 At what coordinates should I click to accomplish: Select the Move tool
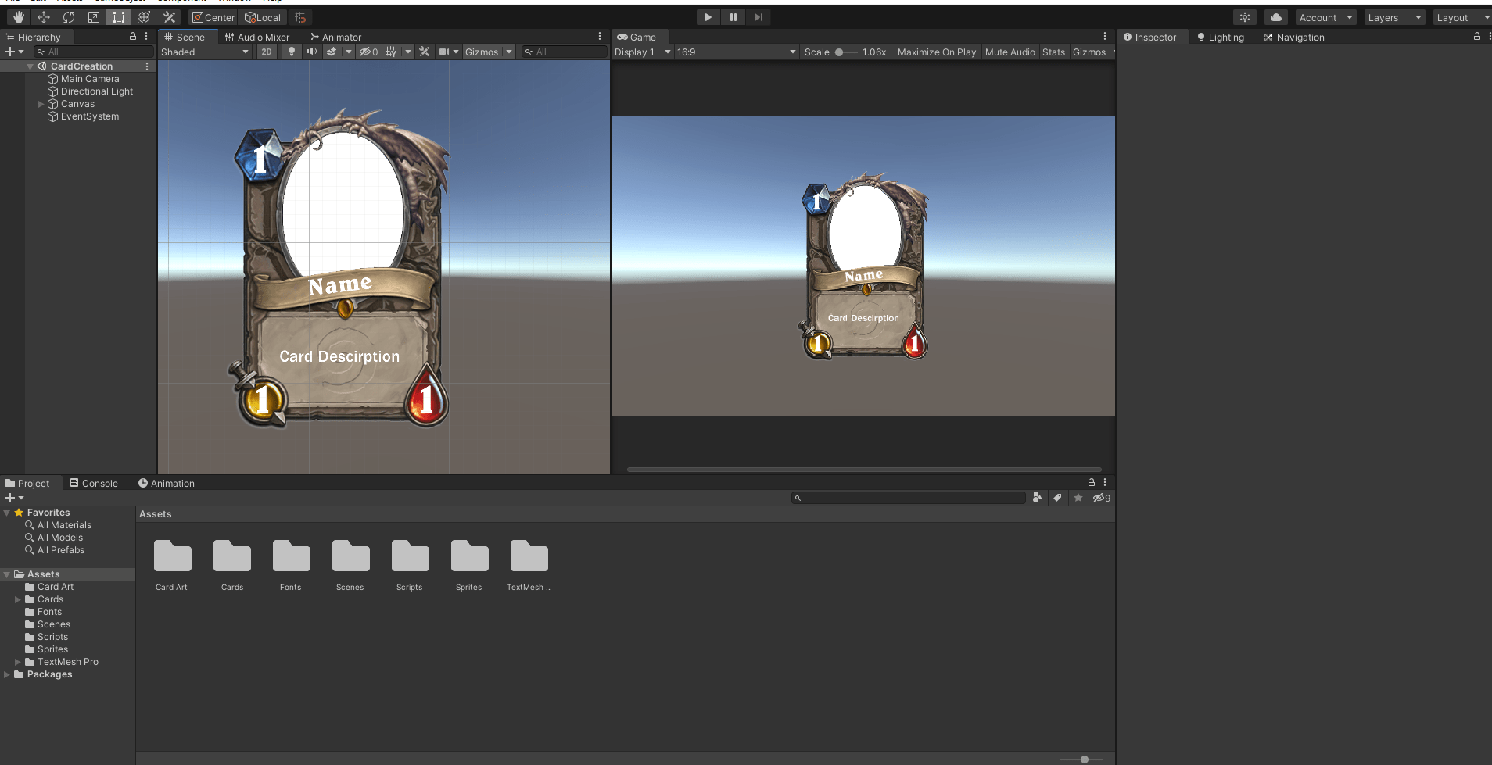point(44,17)
